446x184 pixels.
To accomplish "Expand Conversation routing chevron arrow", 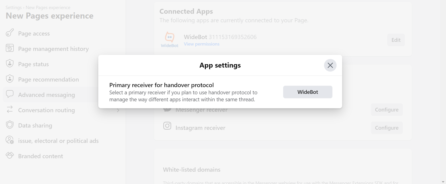I will (x=118, y=110).
